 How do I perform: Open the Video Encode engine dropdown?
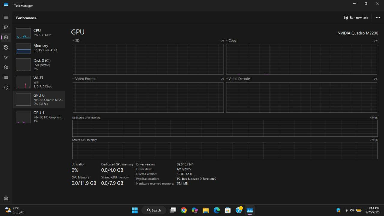(84, 79)
